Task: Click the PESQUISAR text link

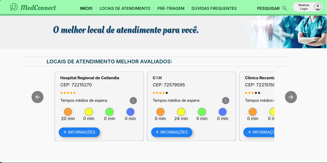Action: [x=268, y=8]
